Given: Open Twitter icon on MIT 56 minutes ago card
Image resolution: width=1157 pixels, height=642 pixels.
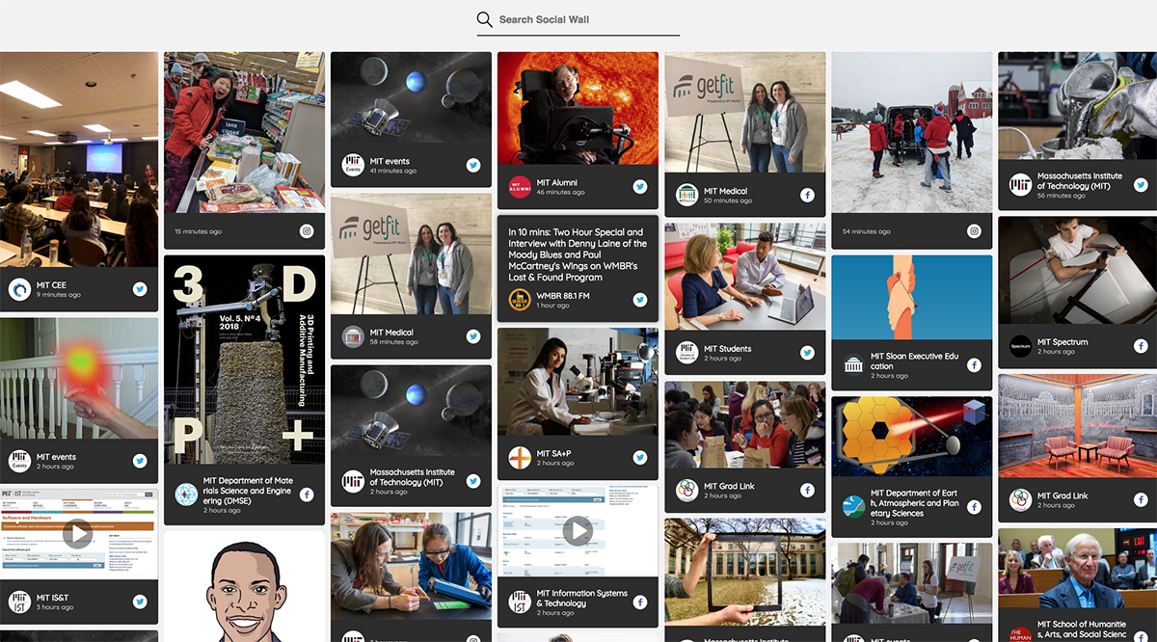Looking at the screenshot, I should pyautogui.click(x=1141, y=185).
